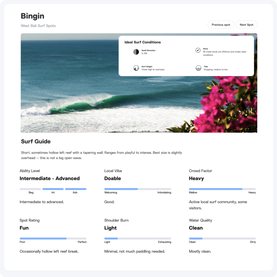
Task: Open the Next Spot page
Action: [246, 25]
